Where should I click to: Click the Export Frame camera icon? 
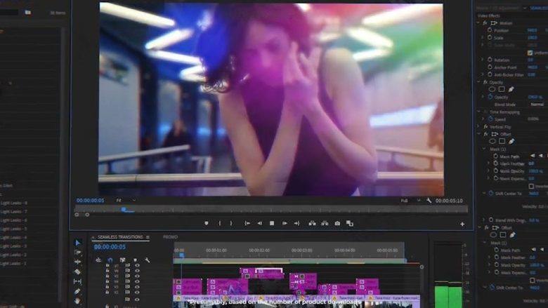click(x=337, y=223)
